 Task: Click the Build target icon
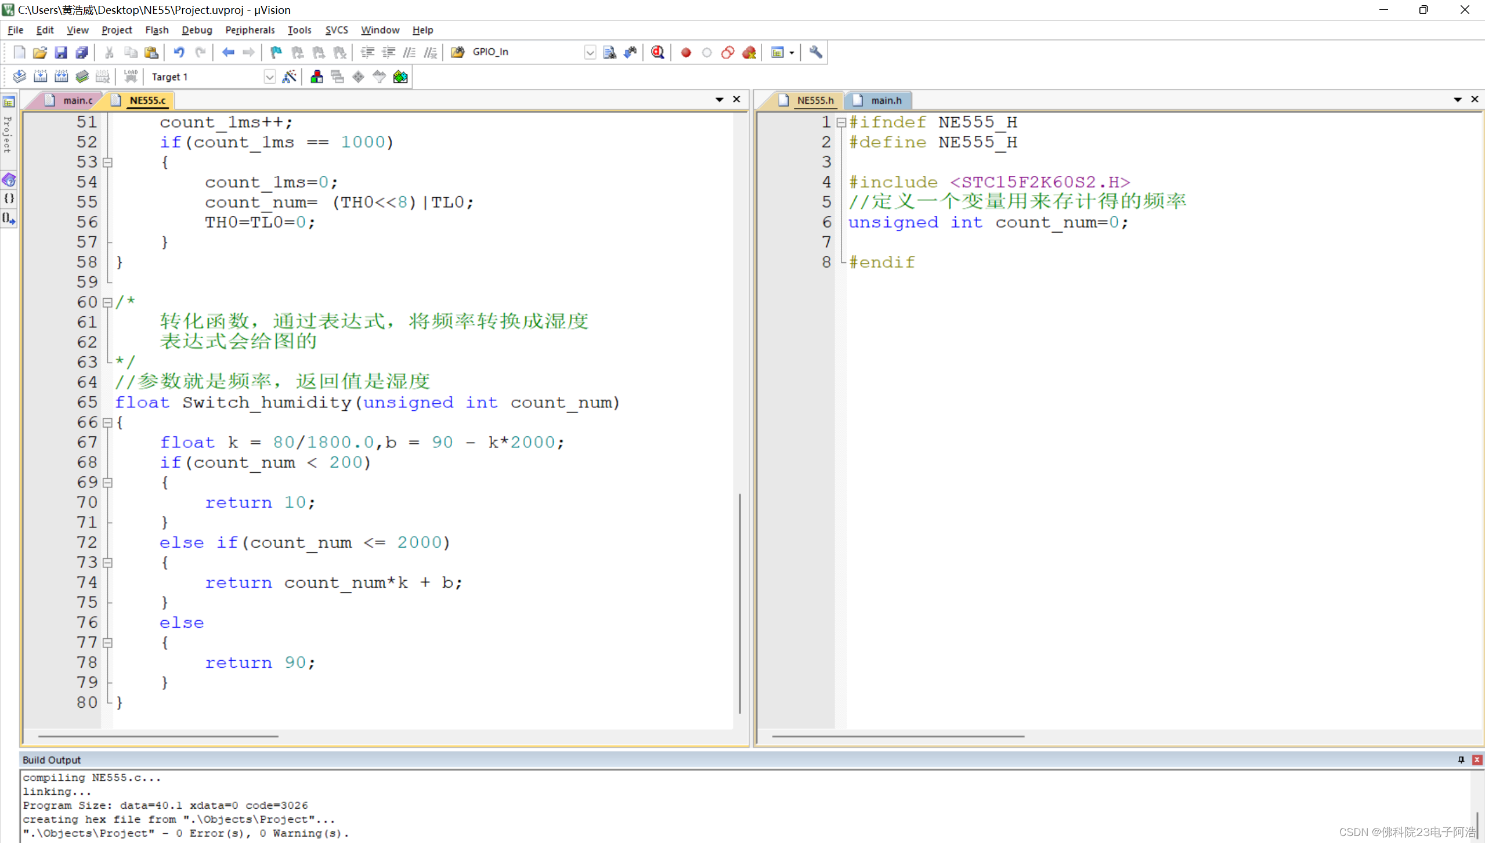click(40, 77)
